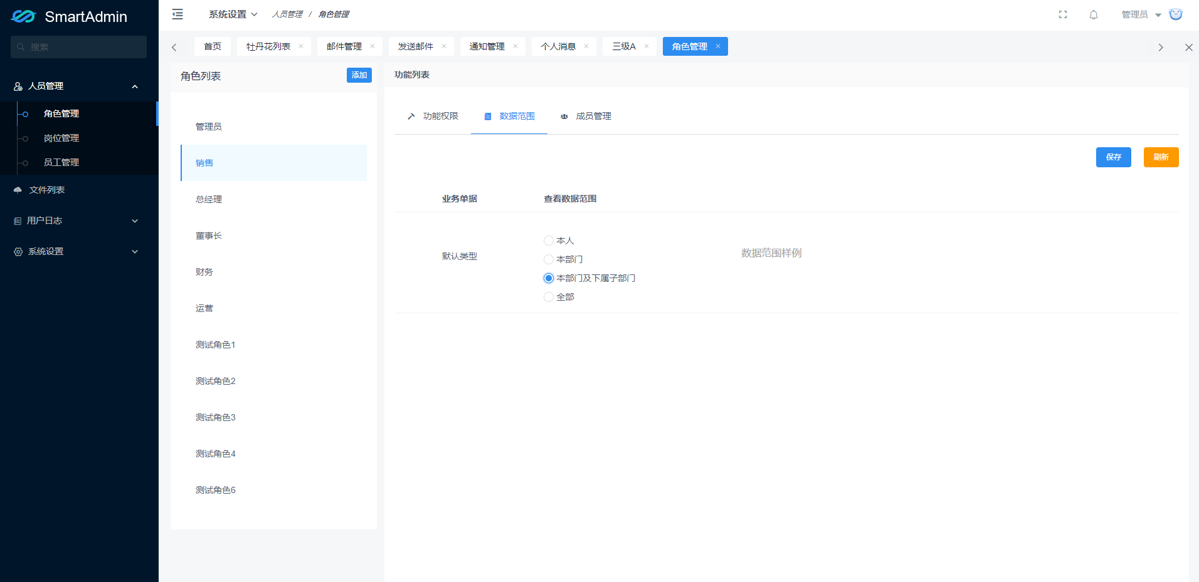Open notifications bell icon
1199x582 pixels.
1094,14
